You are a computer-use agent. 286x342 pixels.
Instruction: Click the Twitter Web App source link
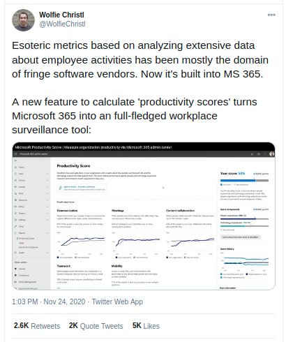pyautogui.click(x=117, y=302)
